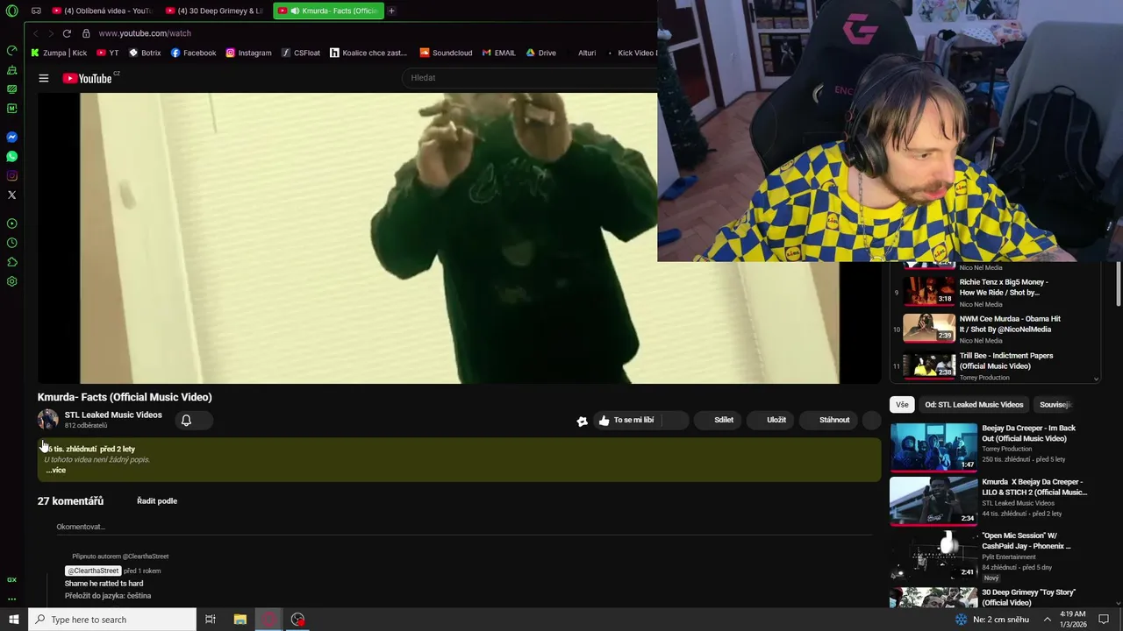This screenshot has height=631, width=1123.
Task: Select 'Od: STL Leaked Music Videos' chip
Action: 974,405
